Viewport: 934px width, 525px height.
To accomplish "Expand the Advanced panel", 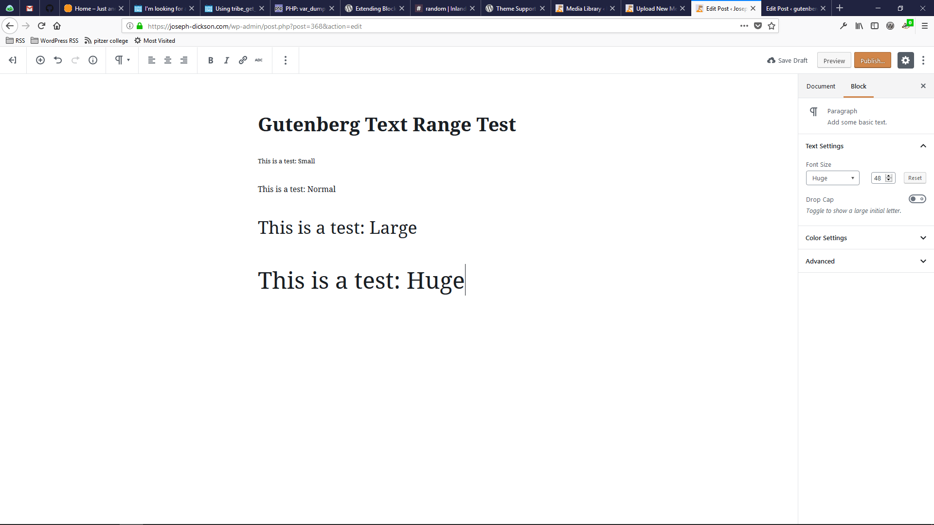I will click(x=866, y=261).
